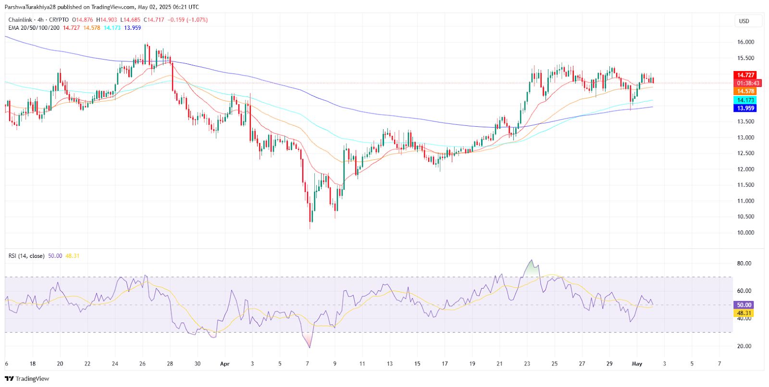Select the RSI (14, close) indicator legend
The image size is (769, 387).
26,256
